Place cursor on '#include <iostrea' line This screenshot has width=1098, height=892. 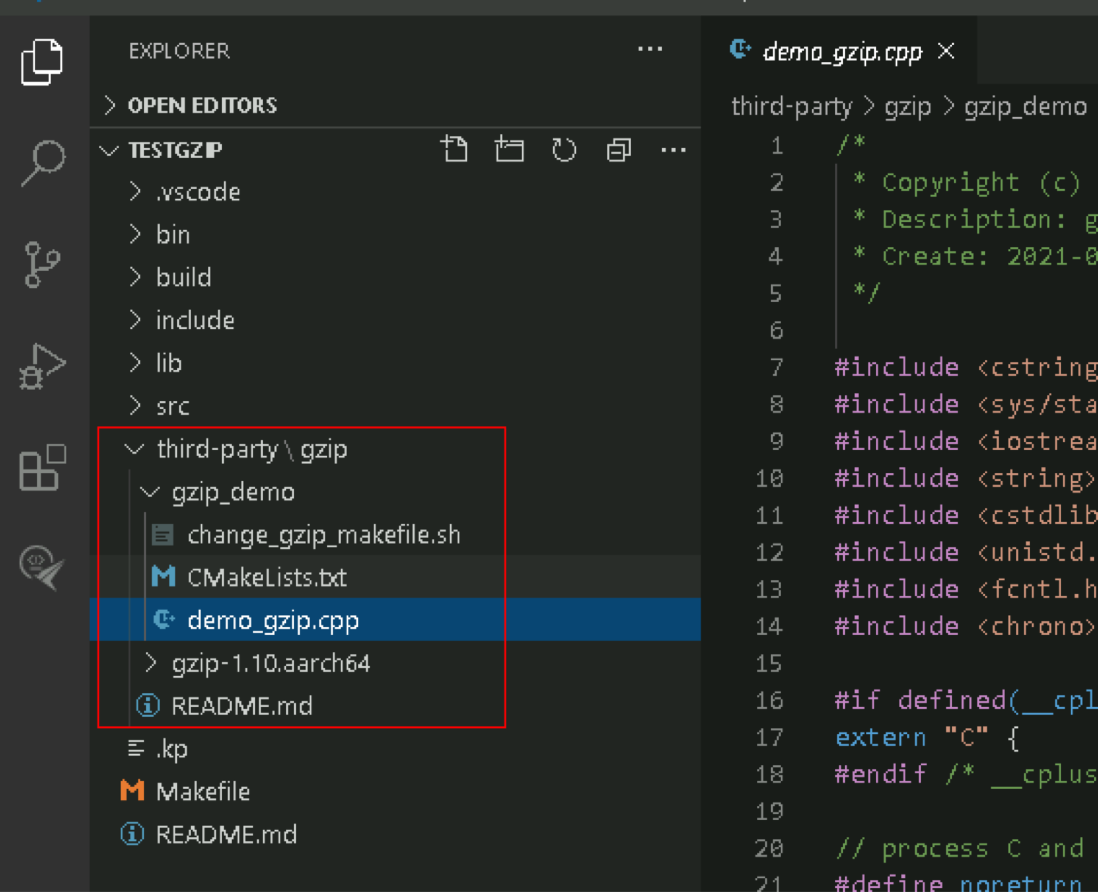click(x=966, y=442)
